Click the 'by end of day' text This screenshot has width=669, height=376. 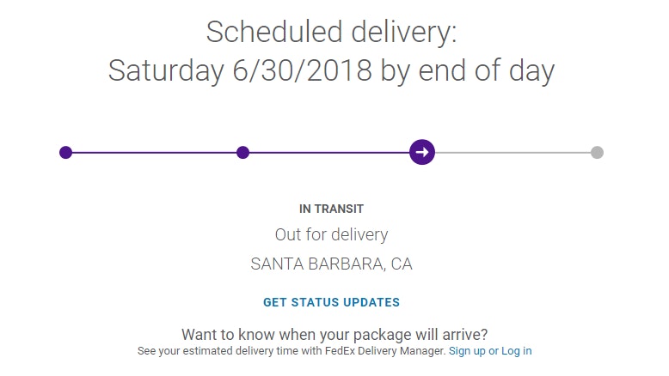tap(468, 71)
